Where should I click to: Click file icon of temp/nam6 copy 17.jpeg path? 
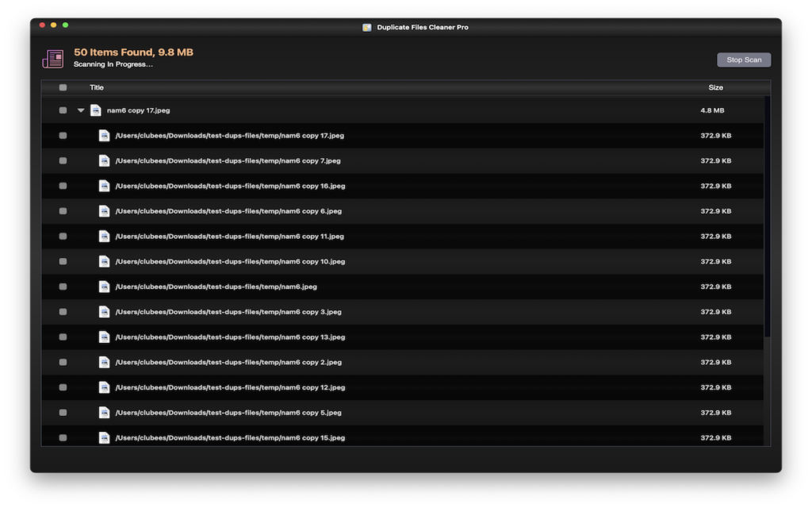[104, 135]
